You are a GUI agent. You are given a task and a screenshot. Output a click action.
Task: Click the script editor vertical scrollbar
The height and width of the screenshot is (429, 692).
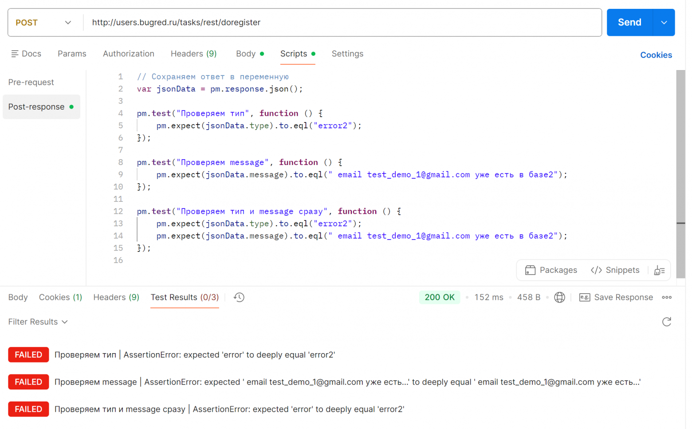pos(680,173)
